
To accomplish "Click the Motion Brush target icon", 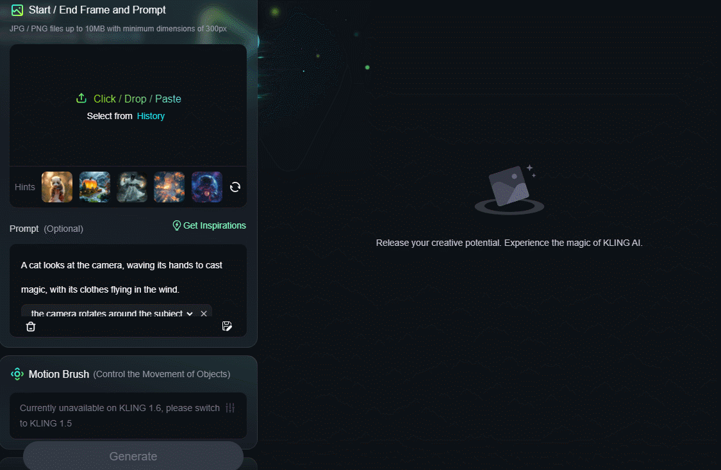I will point(17,374).
